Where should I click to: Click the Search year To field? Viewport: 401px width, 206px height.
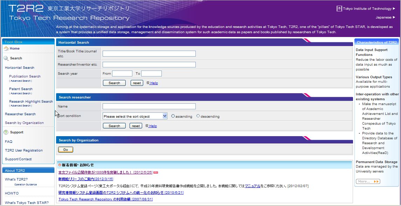(151, 74)
